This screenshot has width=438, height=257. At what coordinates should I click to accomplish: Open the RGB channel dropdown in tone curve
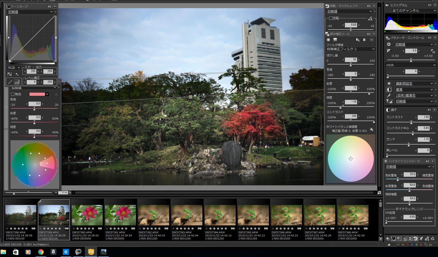coord(14,68)
